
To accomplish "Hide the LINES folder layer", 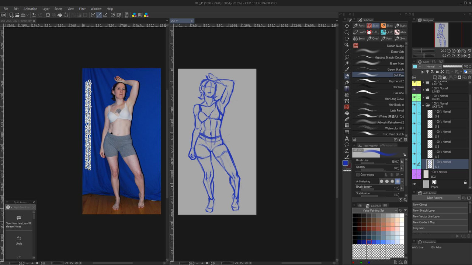I will pyautogui.click(x=414, y=89).
